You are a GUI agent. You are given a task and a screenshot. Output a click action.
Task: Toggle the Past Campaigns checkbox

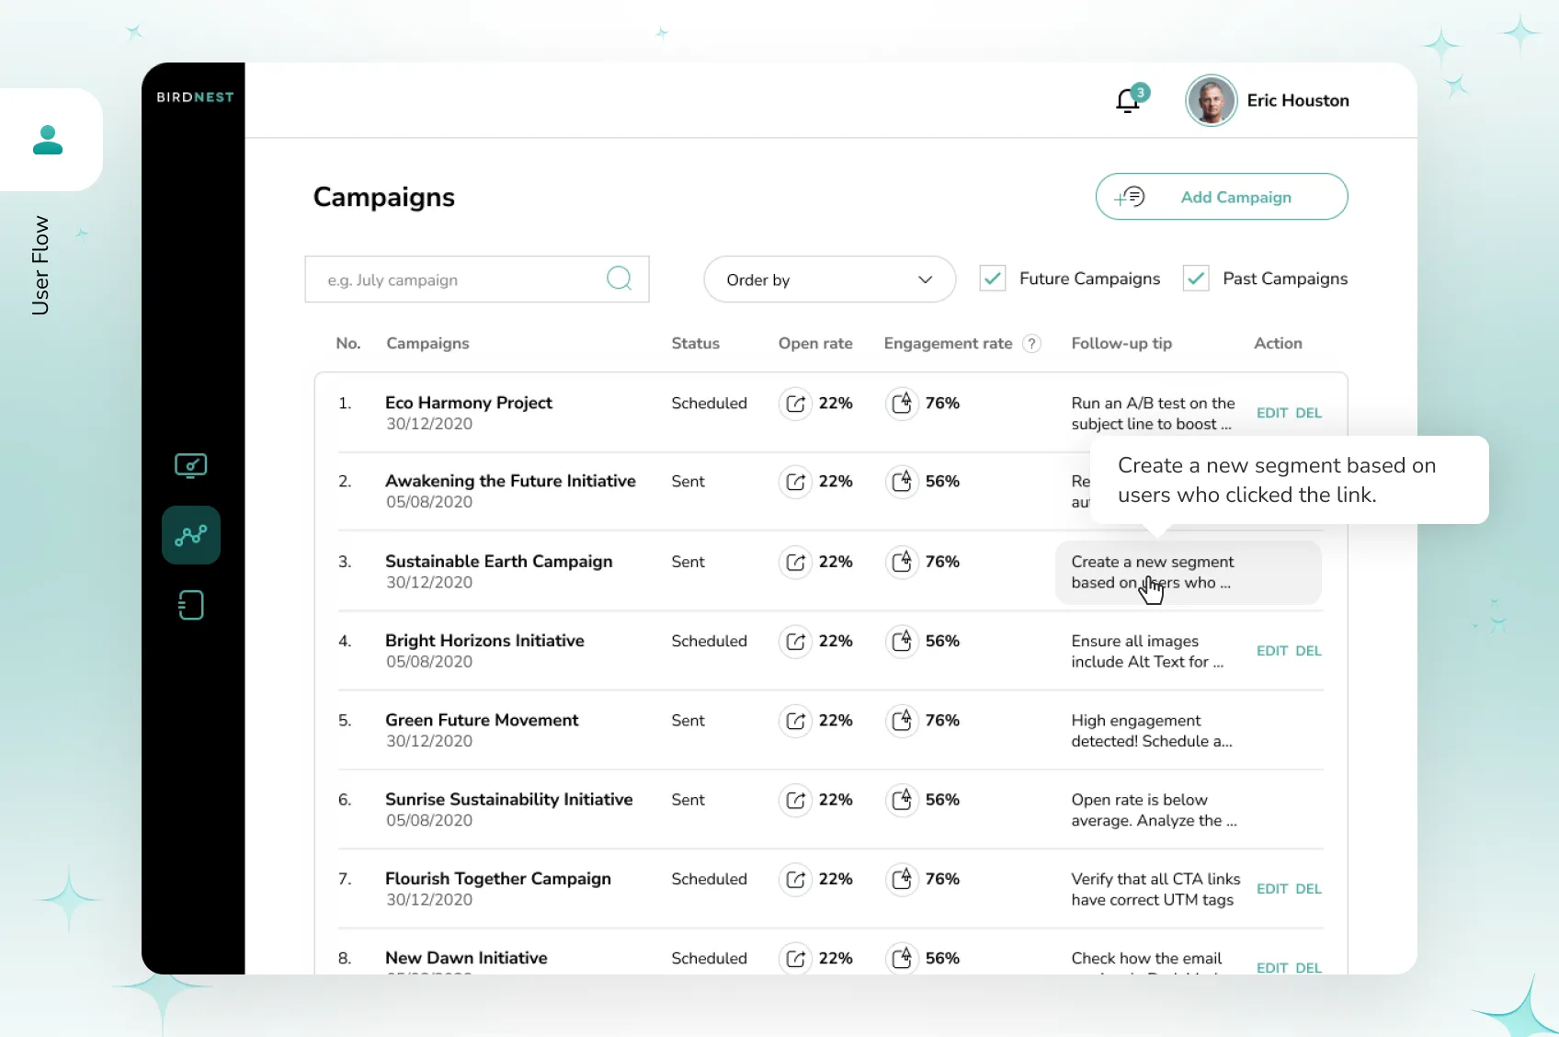1196,279
